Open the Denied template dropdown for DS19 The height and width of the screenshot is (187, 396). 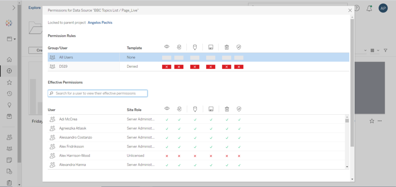coord(132,67)
